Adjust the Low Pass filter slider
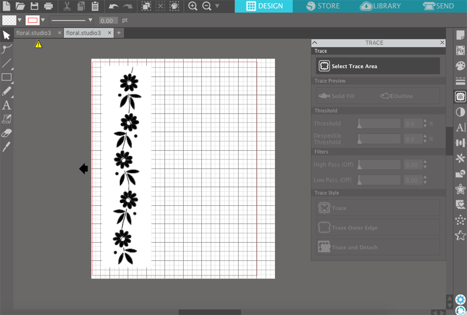The height and width of the screenshot is (315, 467). 379,180
